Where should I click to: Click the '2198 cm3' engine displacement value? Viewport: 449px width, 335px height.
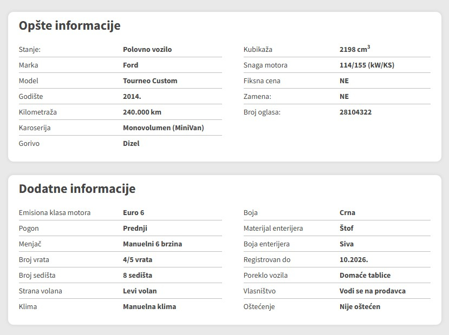[354, 49]
